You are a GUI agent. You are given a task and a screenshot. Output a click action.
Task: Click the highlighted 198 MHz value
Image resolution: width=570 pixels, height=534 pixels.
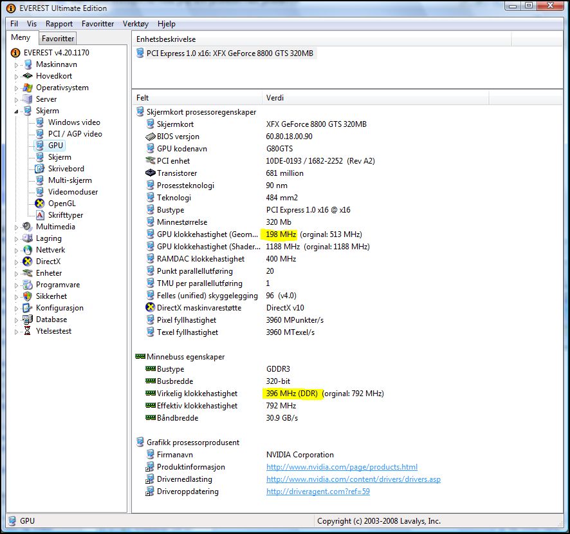281,234
